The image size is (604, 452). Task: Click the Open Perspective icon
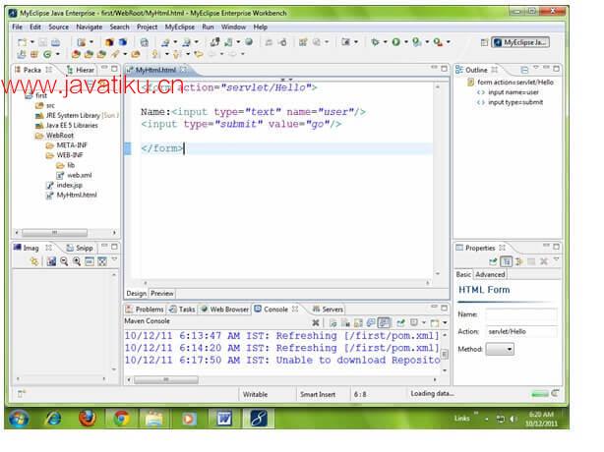tap(484, 42)
